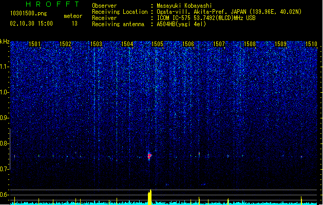This screenshot has width=323, height=205.
Task: Click the meteor count value 13
Action: coord(74,24)
